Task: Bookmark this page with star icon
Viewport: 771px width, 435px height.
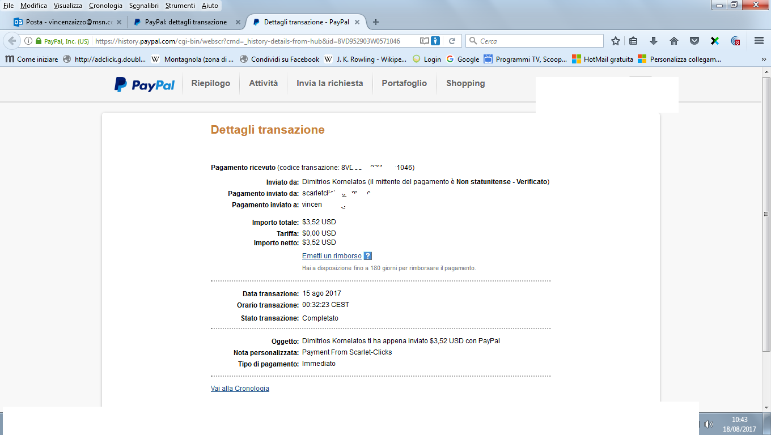Action: (615, 41)
